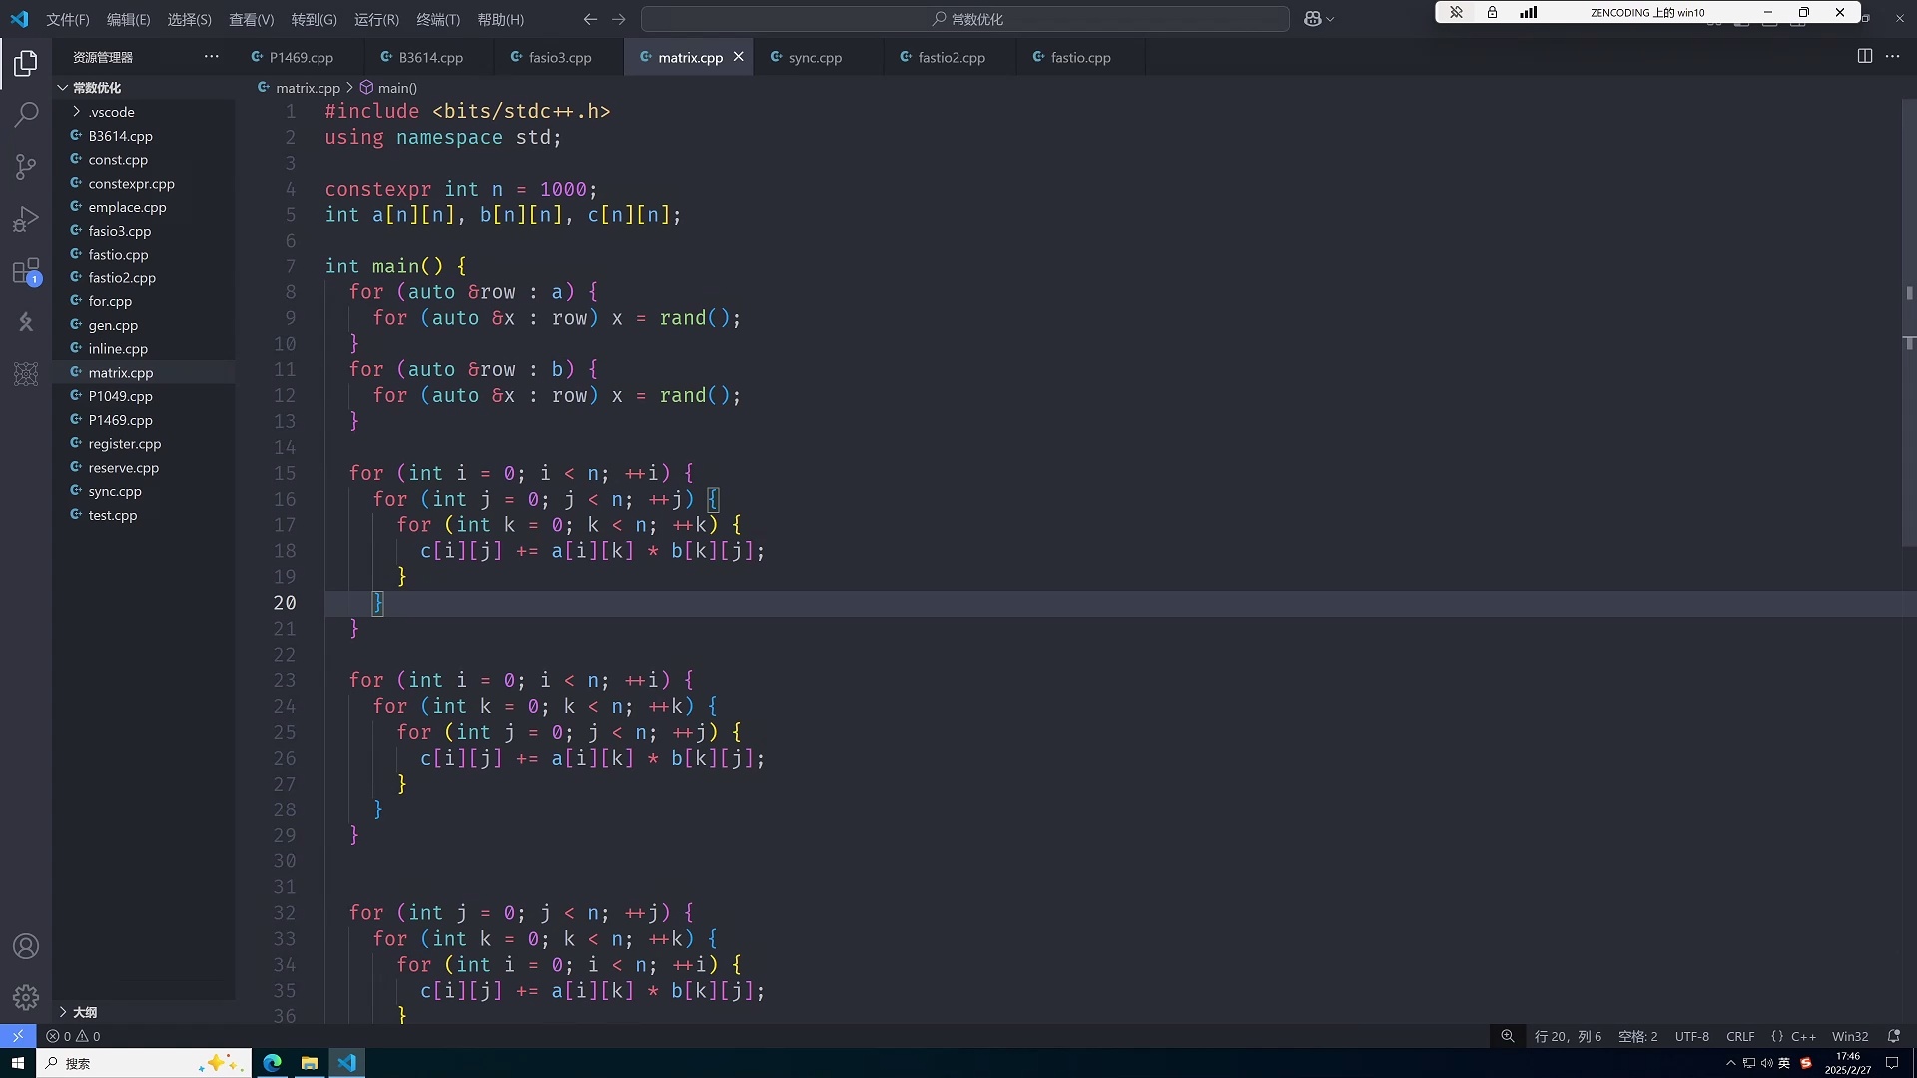Click the Windows Start button
This screenshot has height=1078, width=1917.
pyautogui.click(x=18, y=1063)
